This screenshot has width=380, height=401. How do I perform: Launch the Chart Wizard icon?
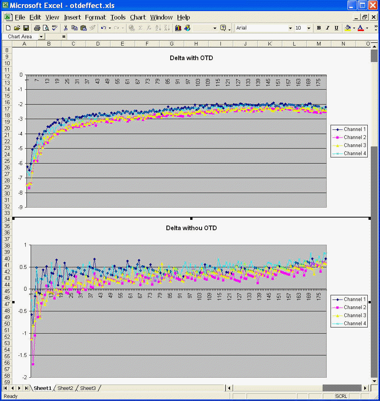pyautogui.click(x=178, y=28)
